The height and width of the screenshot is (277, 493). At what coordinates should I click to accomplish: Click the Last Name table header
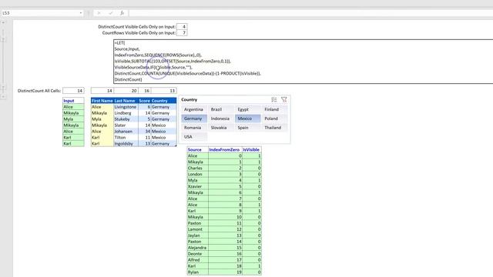(126, 101)
